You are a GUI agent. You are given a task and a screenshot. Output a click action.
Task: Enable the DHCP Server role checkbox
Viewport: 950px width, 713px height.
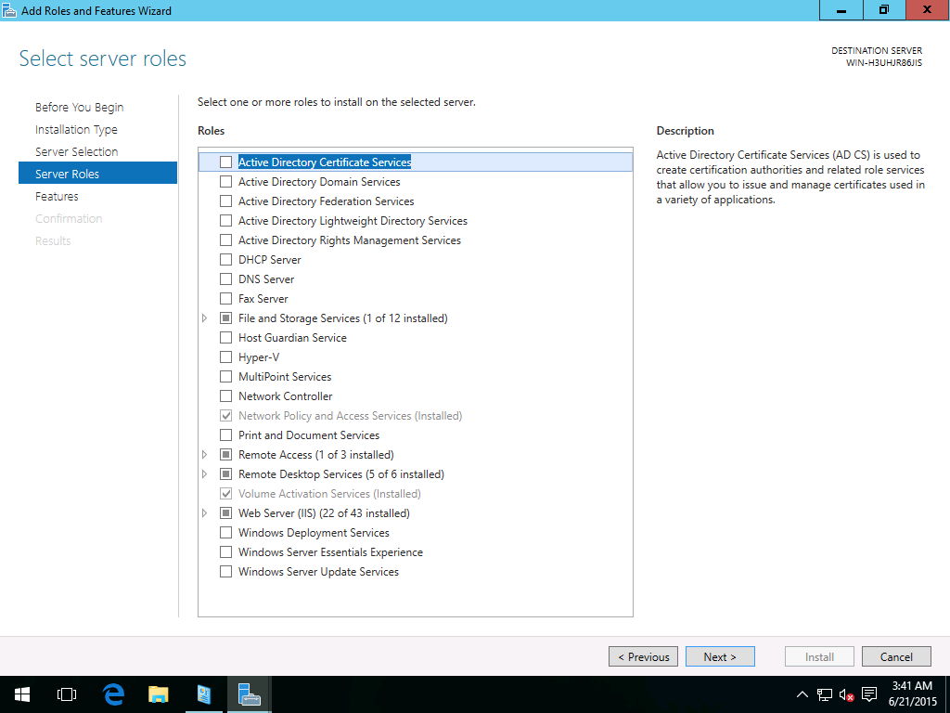point(225,260)
